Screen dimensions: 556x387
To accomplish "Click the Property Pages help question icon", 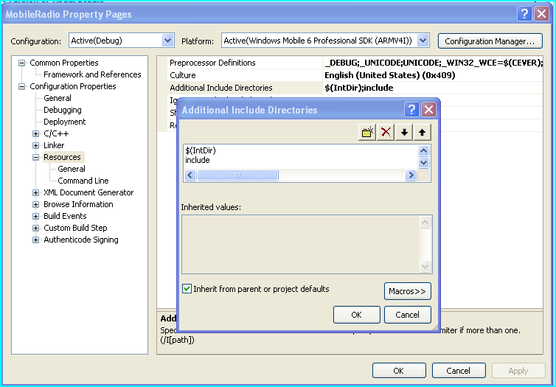I will 524,13.
